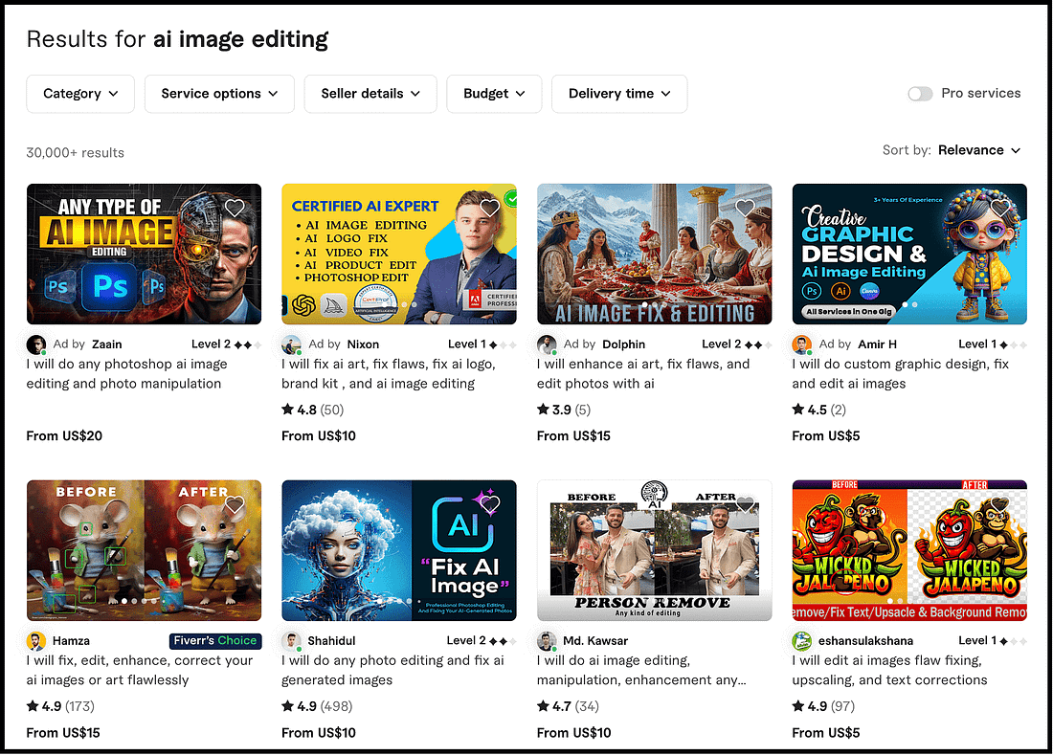Open the 'Wicked Jalapeno' gig thumbnail

tap(909, 550)
